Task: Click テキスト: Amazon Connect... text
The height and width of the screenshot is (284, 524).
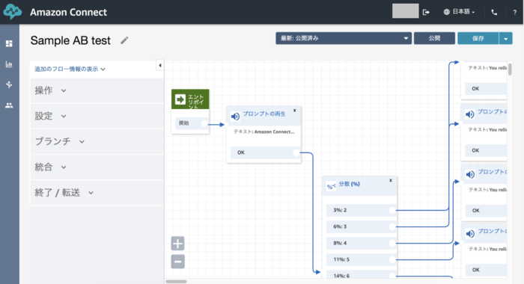Action: [263, 132]
